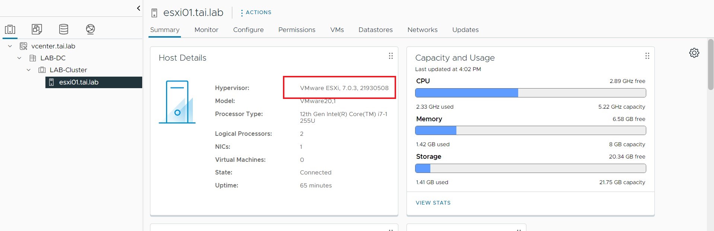Click the Virtual Machines: field label

tap(240, 160)
